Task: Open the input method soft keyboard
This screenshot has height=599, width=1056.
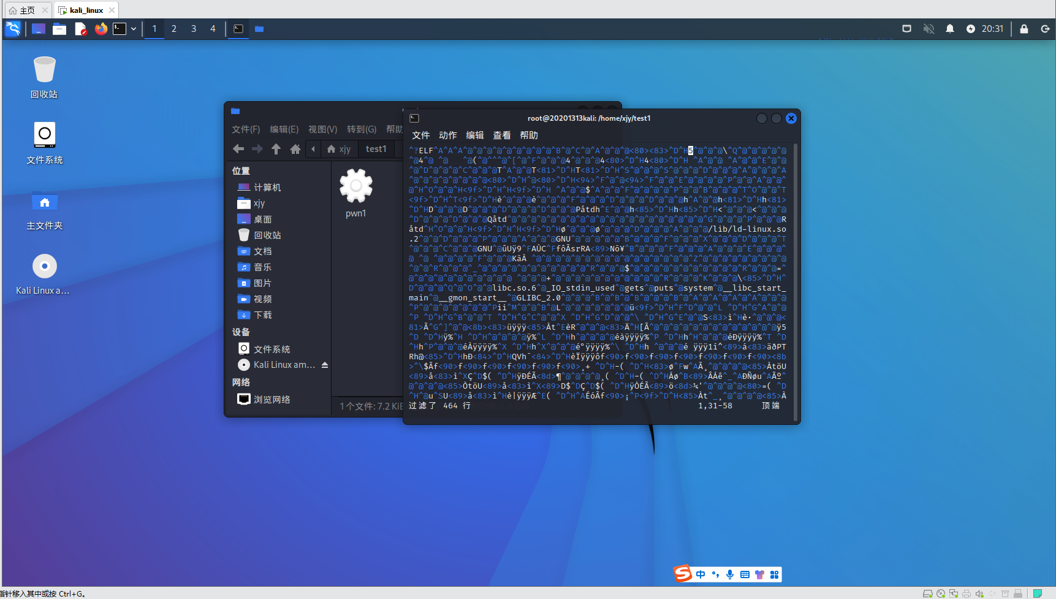Action: 745,574
